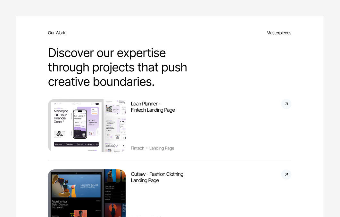This screenshot has height=217, width=340.
Task: Click 'Fresh Drops Fresh Vibes' text in Outlaw preview
Action: click(x=109, y=187)
